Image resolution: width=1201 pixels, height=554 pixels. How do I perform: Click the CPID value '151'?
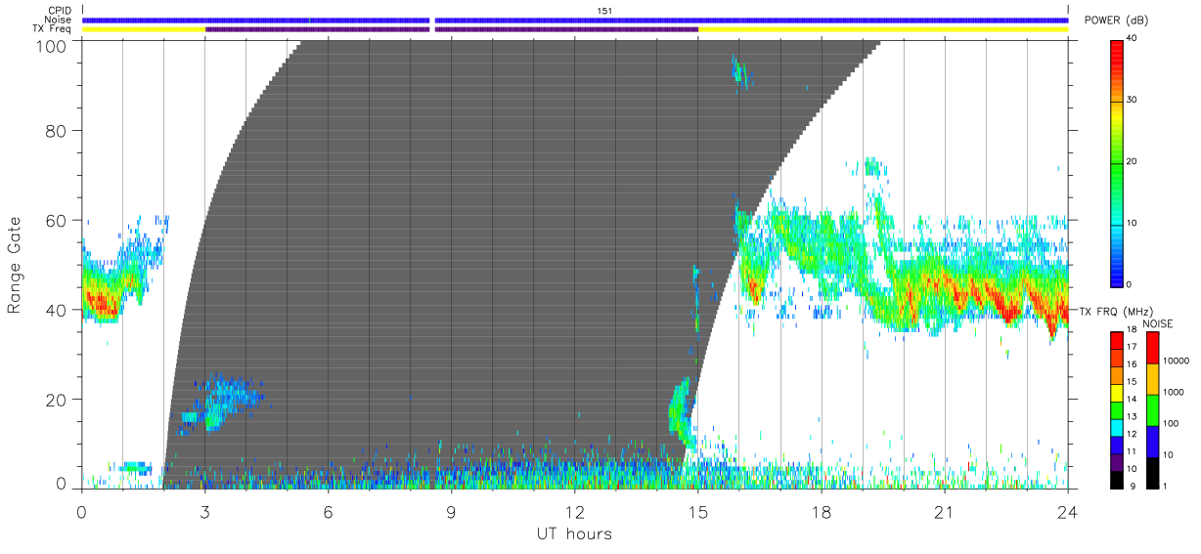(604, 11)
